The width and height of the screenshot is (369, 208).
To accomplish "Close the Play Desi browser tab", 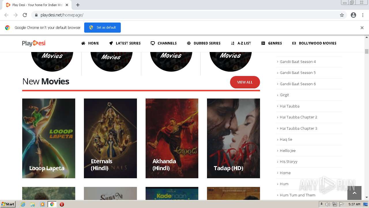I will [x=67, y=5].
